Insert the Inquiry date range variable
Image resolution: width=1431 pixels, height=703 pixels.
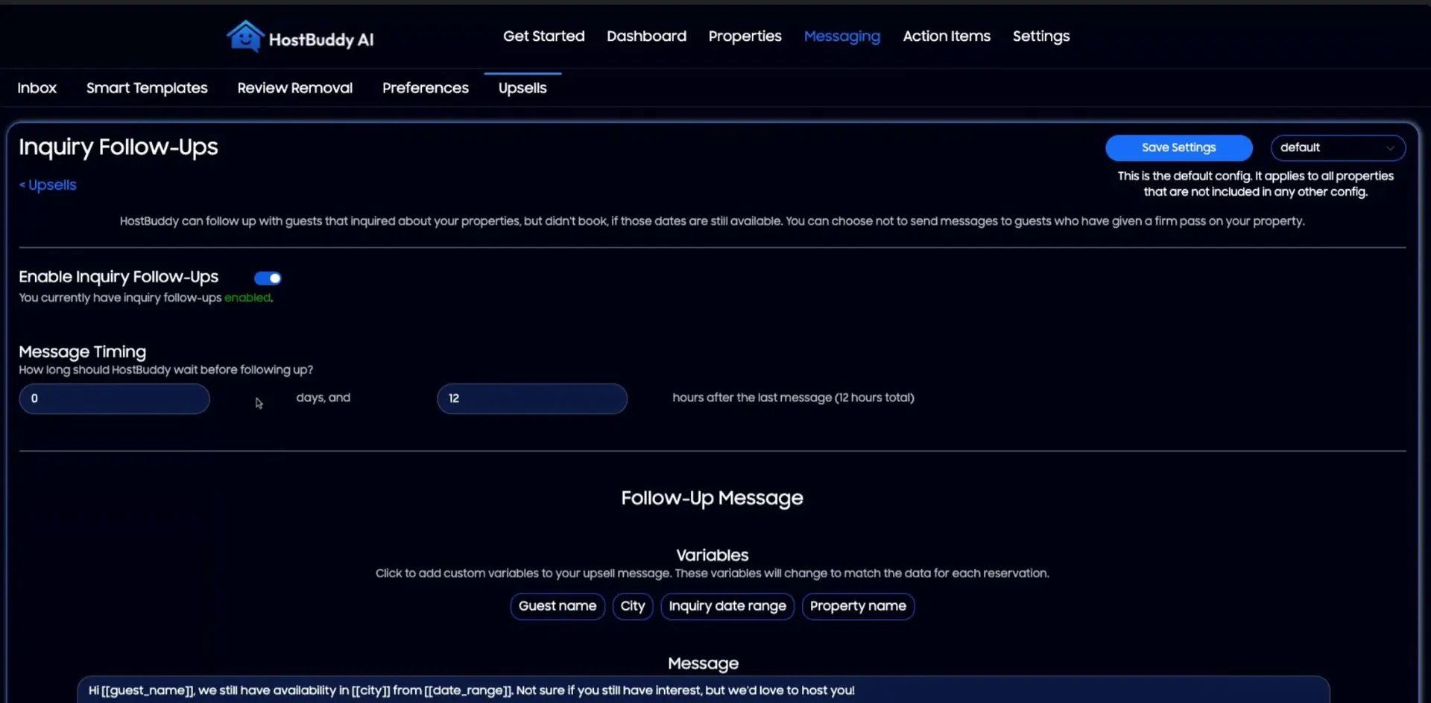pos(727,606)
